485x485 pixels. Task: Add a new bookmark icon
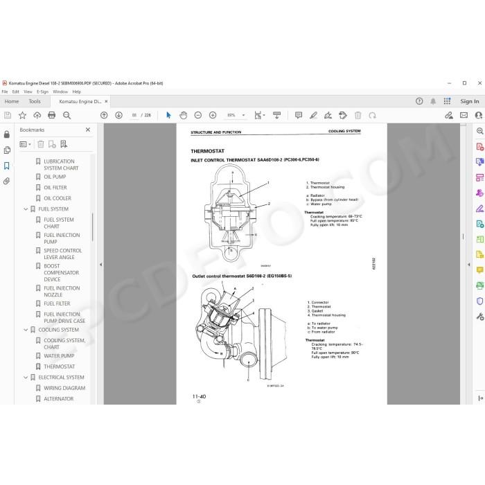tap(52, 144)
